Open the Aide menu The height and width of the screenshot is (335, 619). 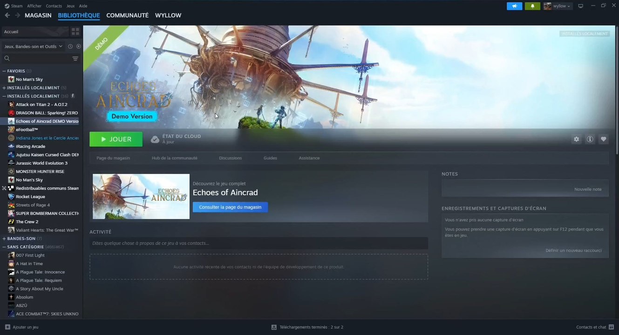(83, 6)
